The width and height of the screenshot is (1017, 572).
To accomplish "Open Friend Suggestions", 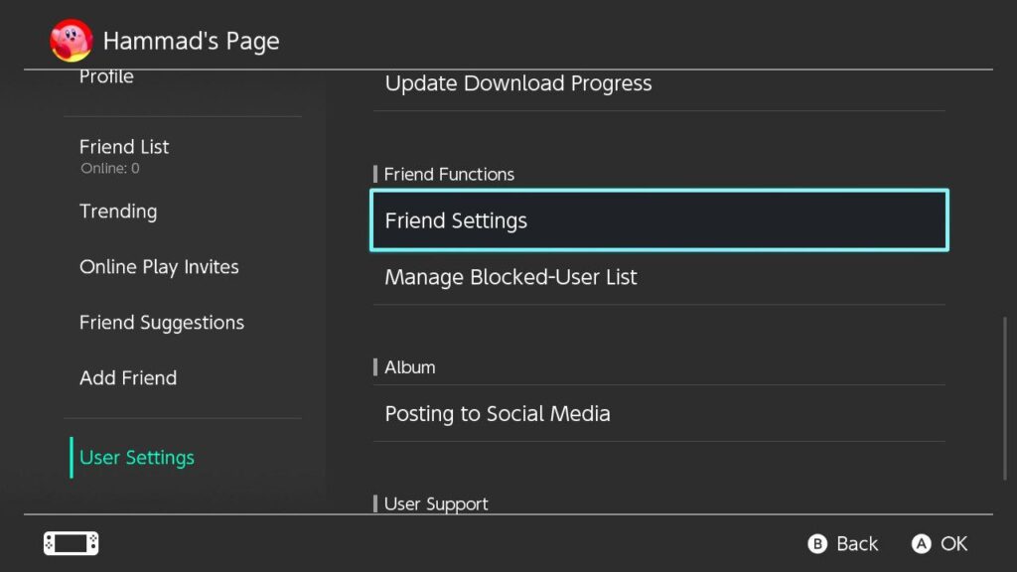I will tap(161, 323).
